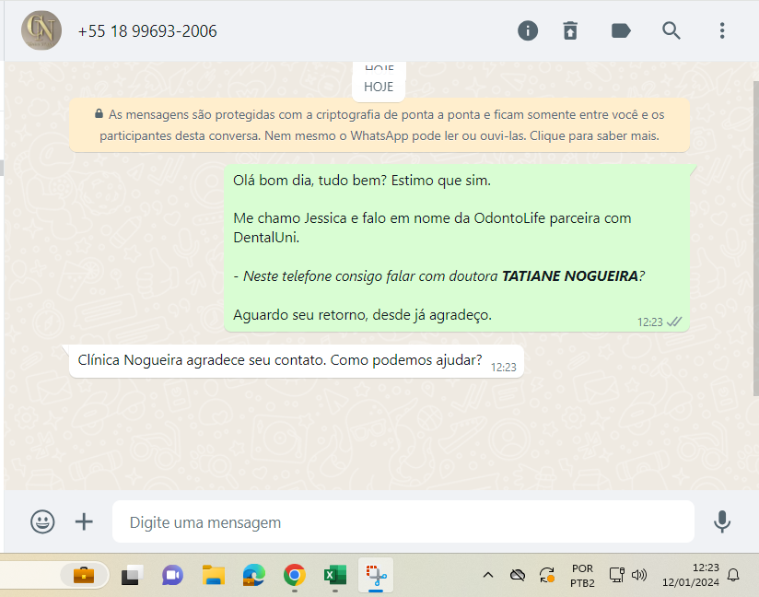Click the trash archive icon in header

(570, 31)
